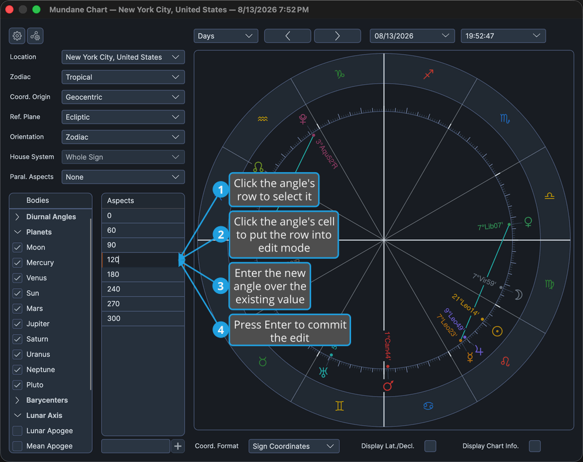Open the chart options connected-gears icon
Viewport: 583px width, 462px height.
point(35,36)
